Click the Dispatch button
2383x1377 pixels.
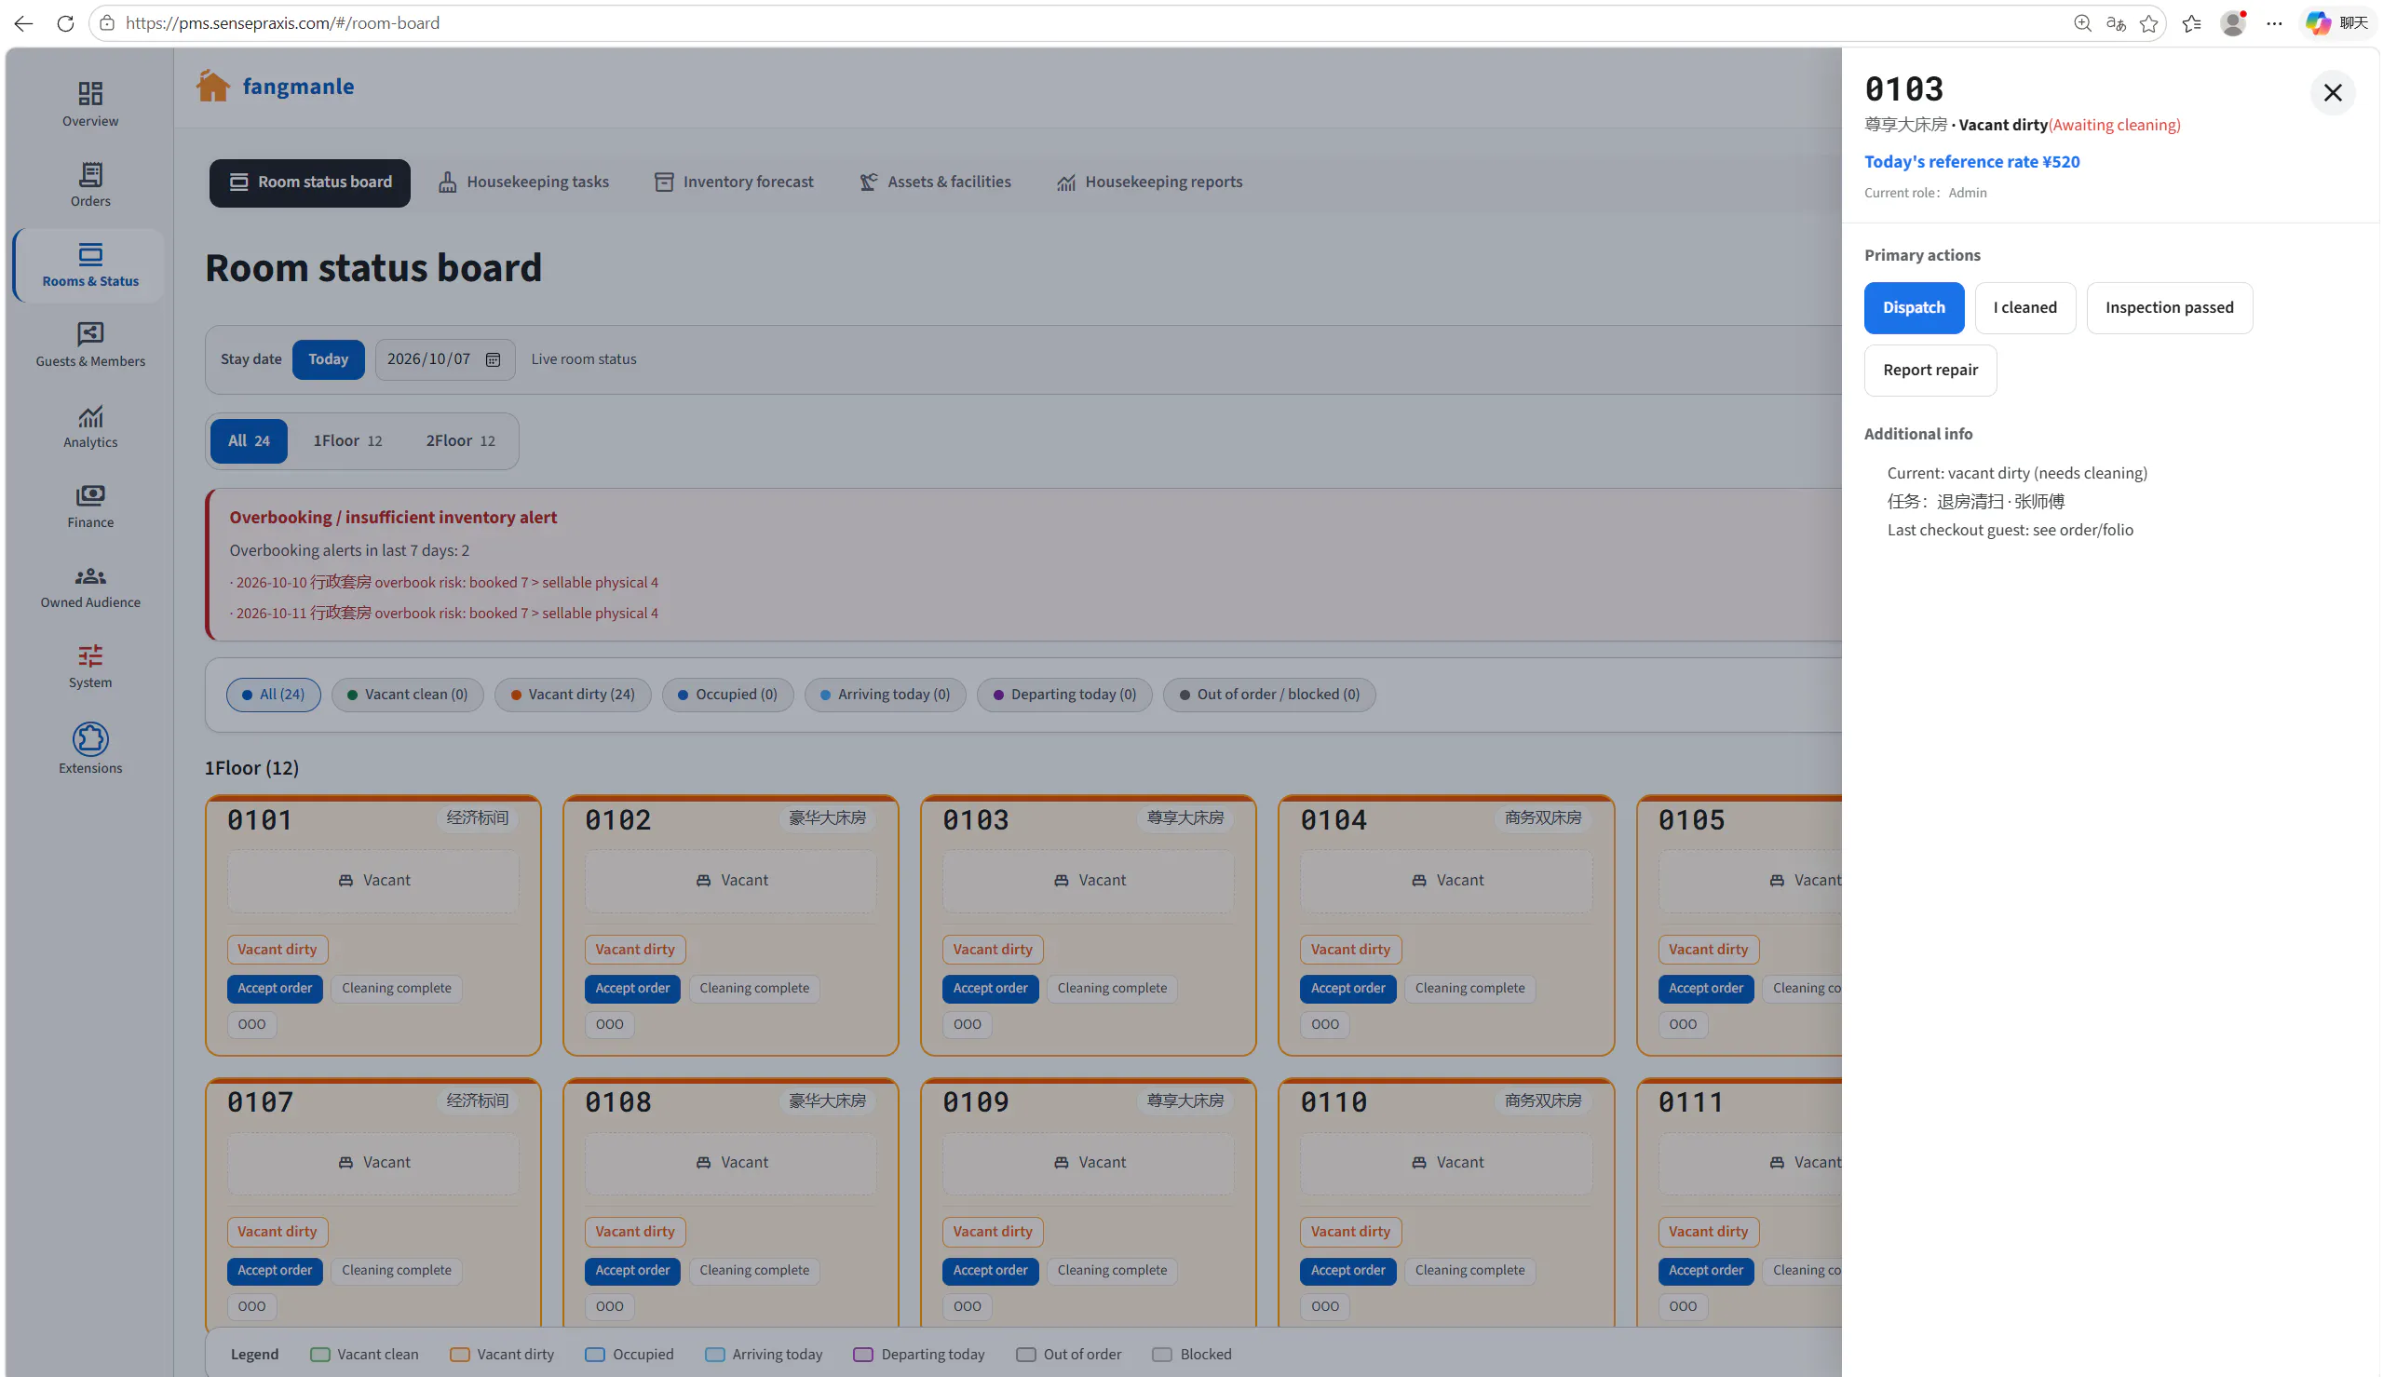(x=1913, y=307)
